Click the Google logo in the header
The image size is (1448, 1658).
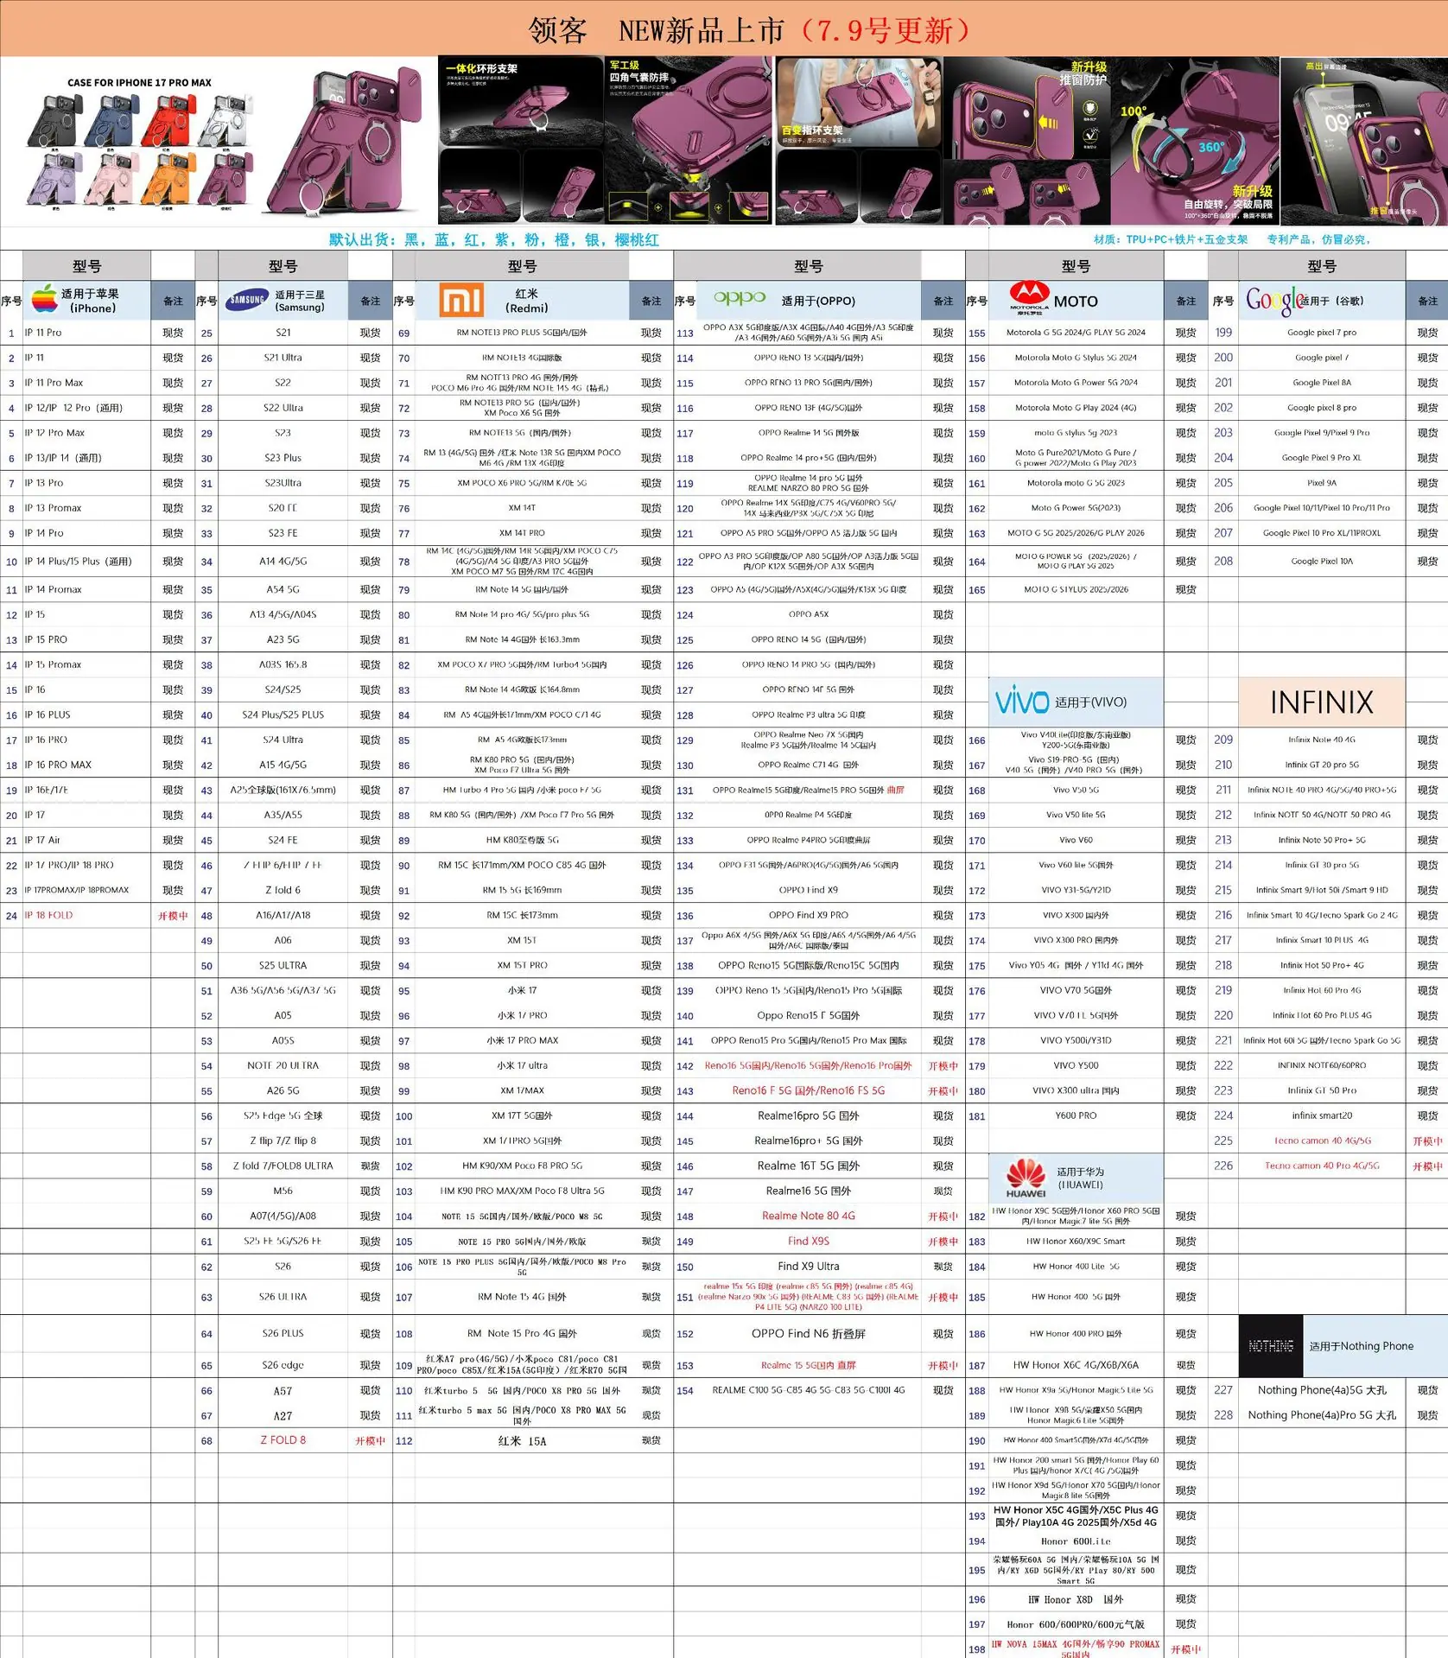pos(1274,301)
